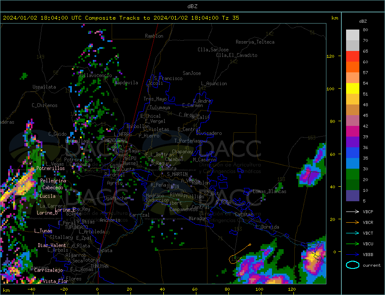Click the 'VBBB' legend label
This screenshot has width=385, height=295.
pos(368,254)
